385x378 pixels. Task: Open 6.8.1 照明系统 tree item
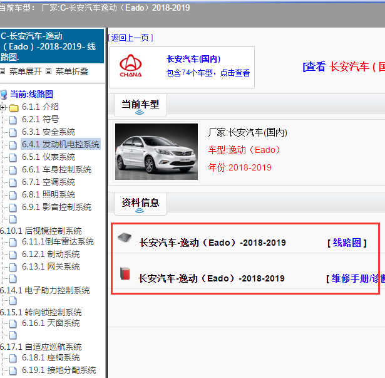point(48,194)
